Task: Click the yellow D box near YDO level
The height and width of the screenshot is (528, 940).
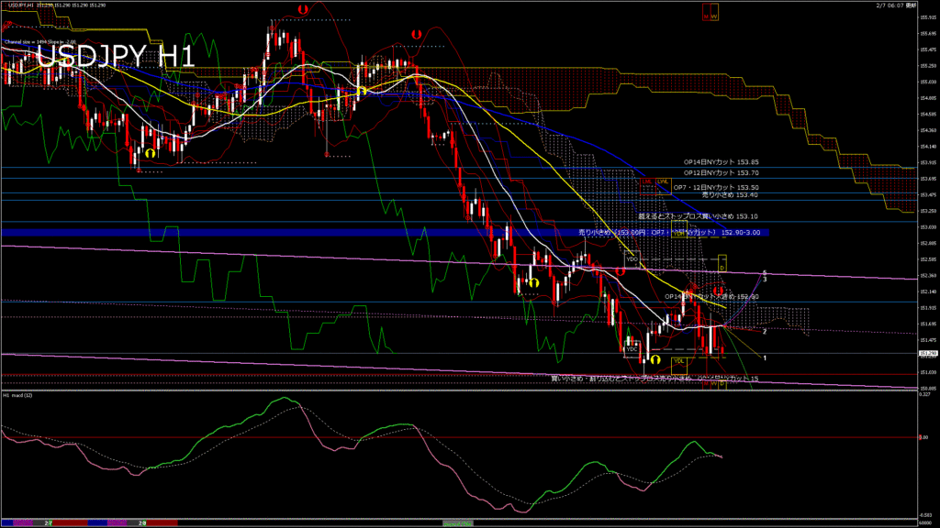Action: pos(722,268)
